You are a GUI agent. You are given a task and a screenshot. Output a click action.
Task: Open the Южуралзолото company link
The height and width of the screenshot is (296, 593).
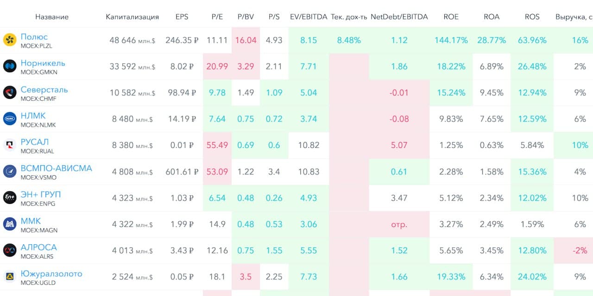pyautogui.click(x=51, y=274)
